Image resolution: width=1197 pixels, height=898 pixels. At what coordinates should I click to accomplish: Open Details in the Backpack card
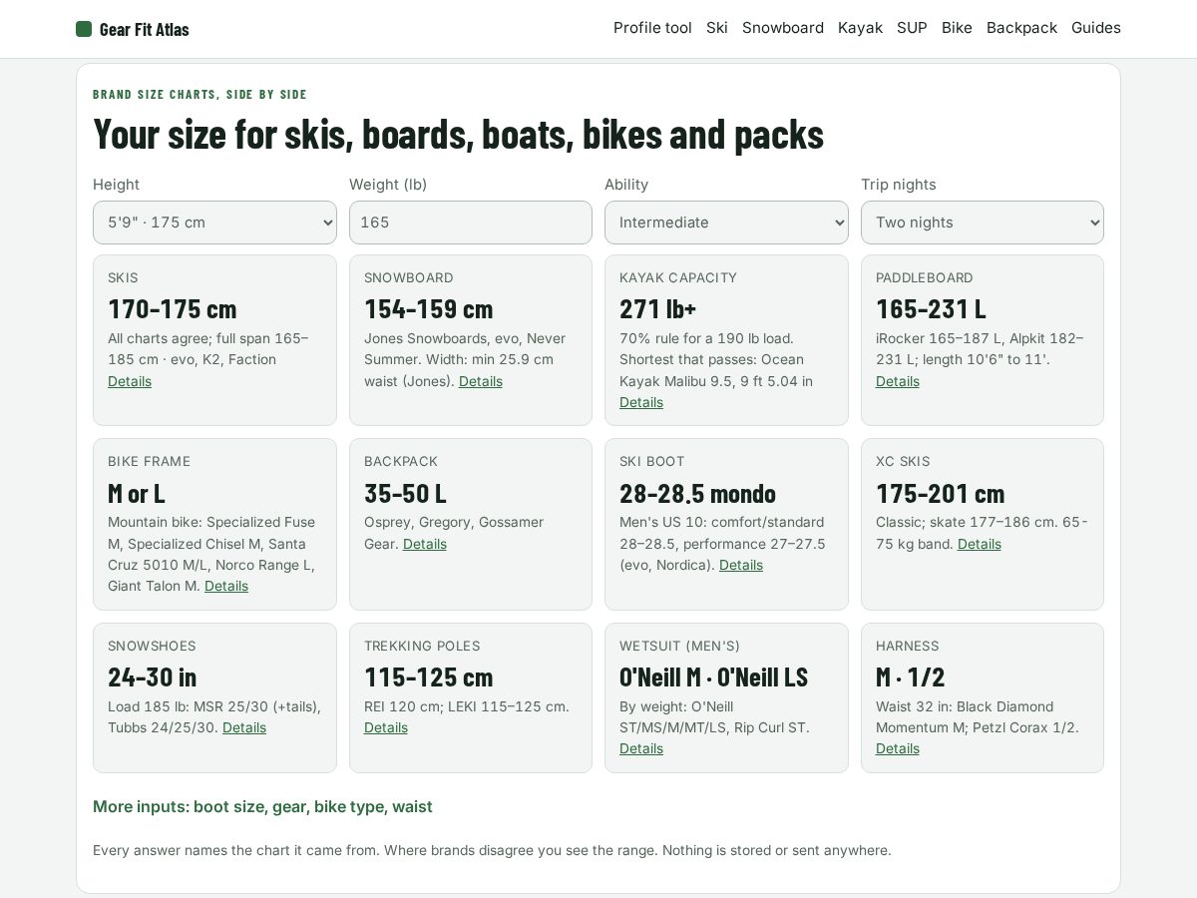click(x=425, y=544)
